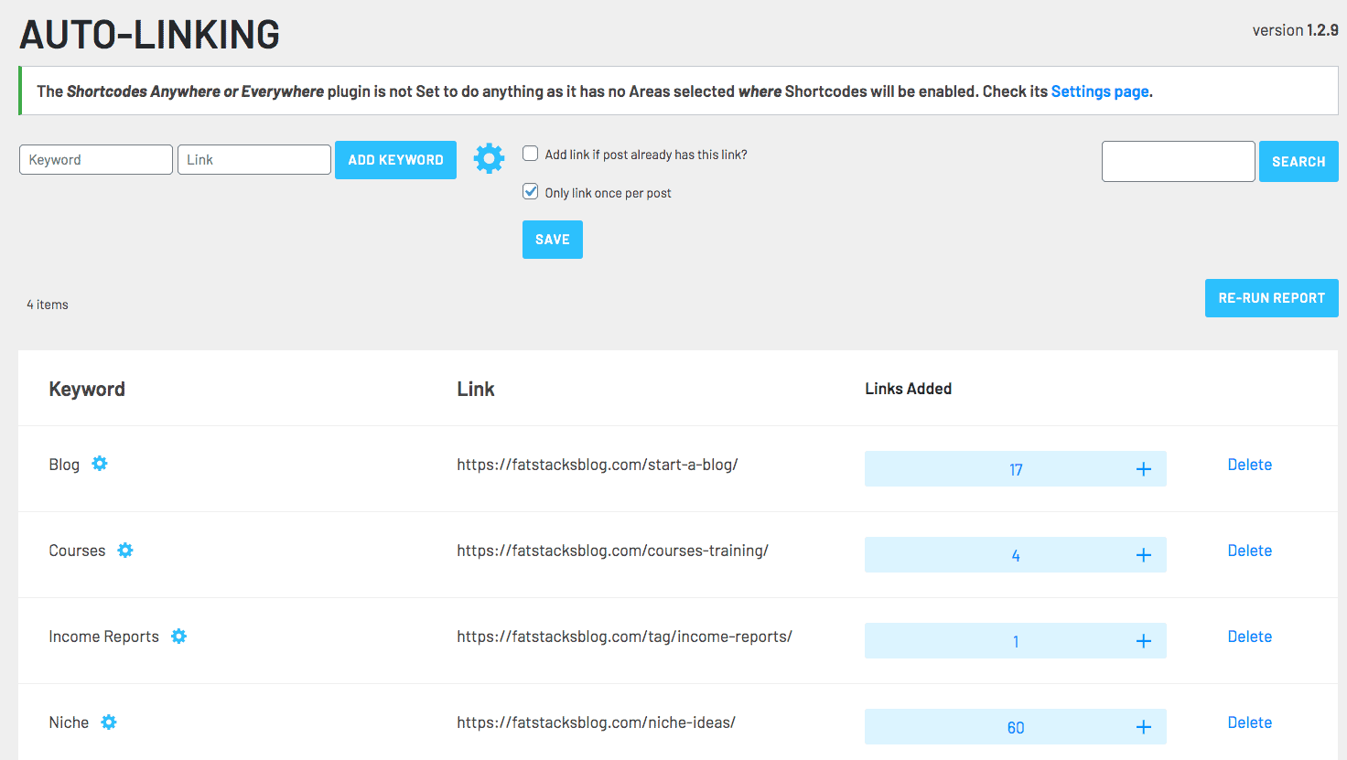Click the Add Keyword button
1347x760 pixels.
(395, 159)
